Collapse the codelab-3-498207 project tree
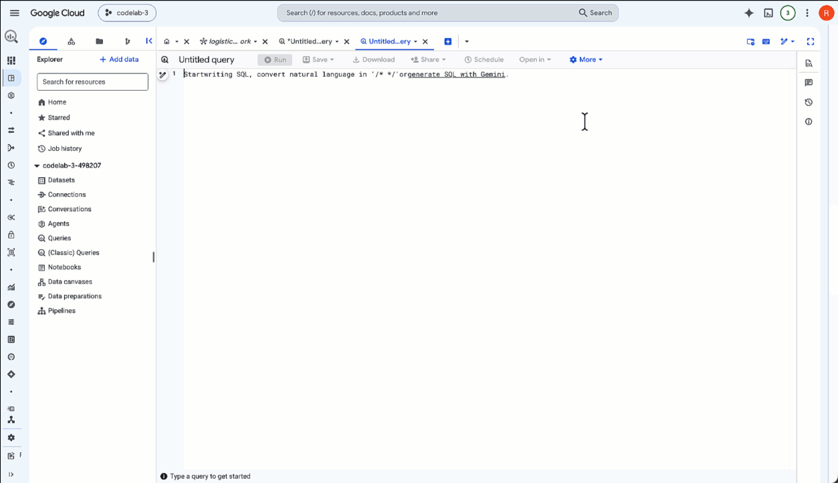The height and width of the screenshot is (483, 838). point(37,166)
